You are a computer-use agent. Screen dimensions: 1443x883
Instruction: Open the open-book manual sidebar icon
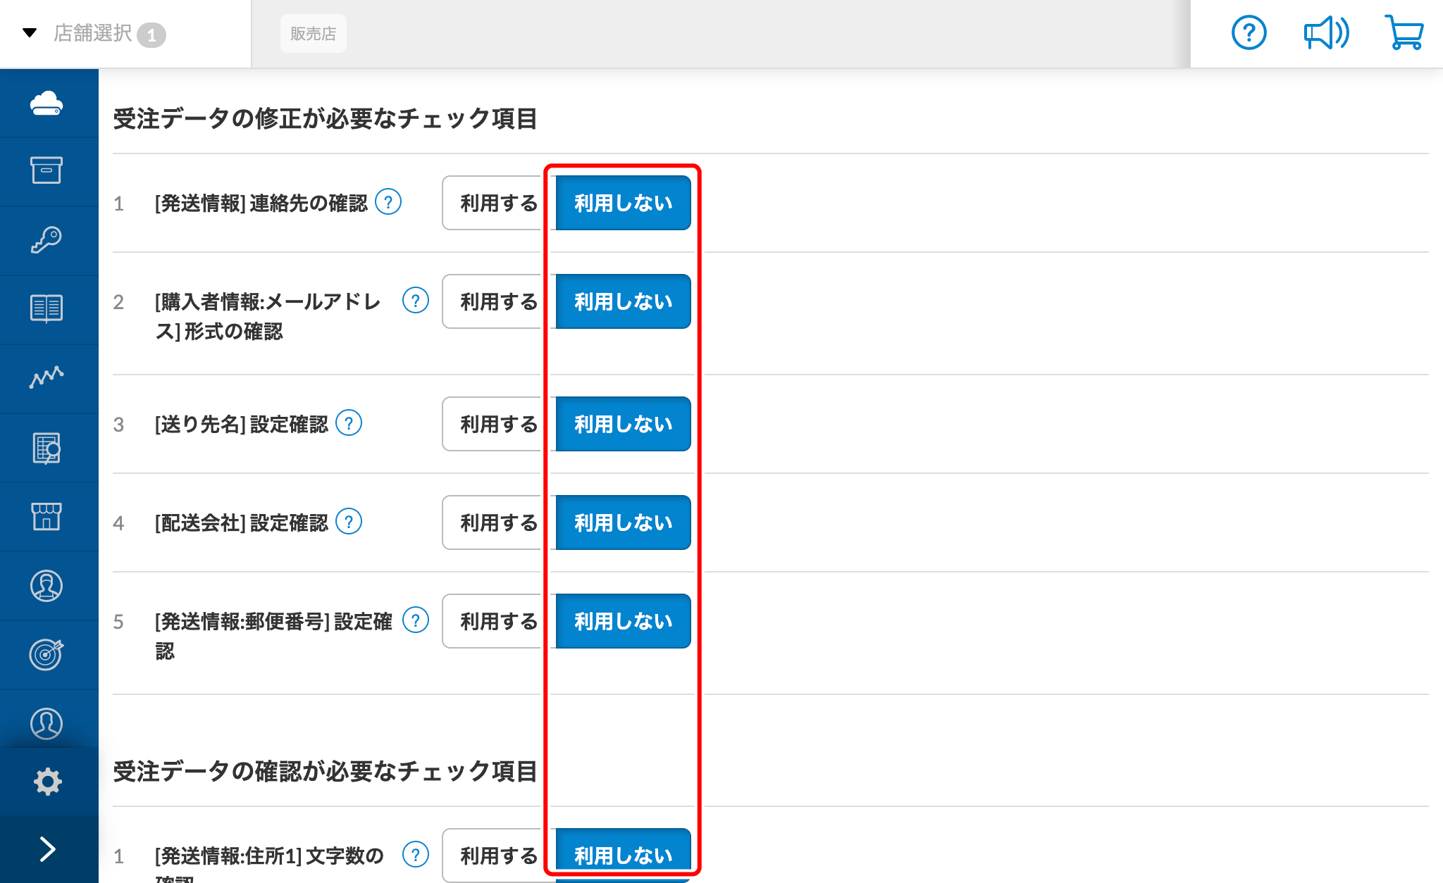(47, 308)
